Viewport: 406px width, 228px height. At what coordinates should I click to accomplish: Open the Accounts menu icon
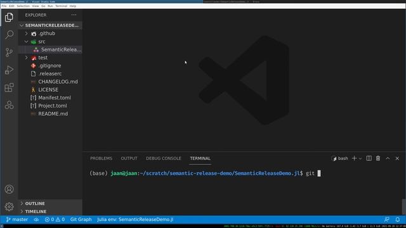click(9, 189)
